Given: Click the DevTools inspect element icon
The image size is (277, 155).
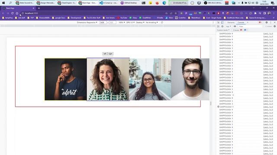Looking at the screenshot, I should [218, 22].
